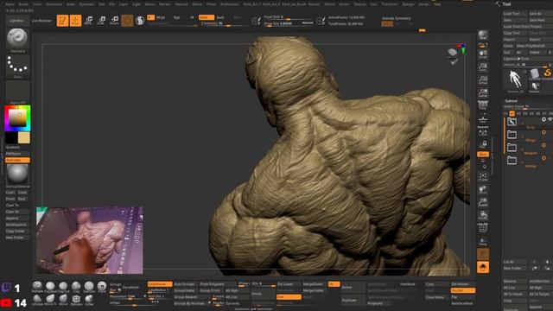Click the ZoomD icon on right shelf
The height and width of the screenshot is (311, 553).
(483, 202)
